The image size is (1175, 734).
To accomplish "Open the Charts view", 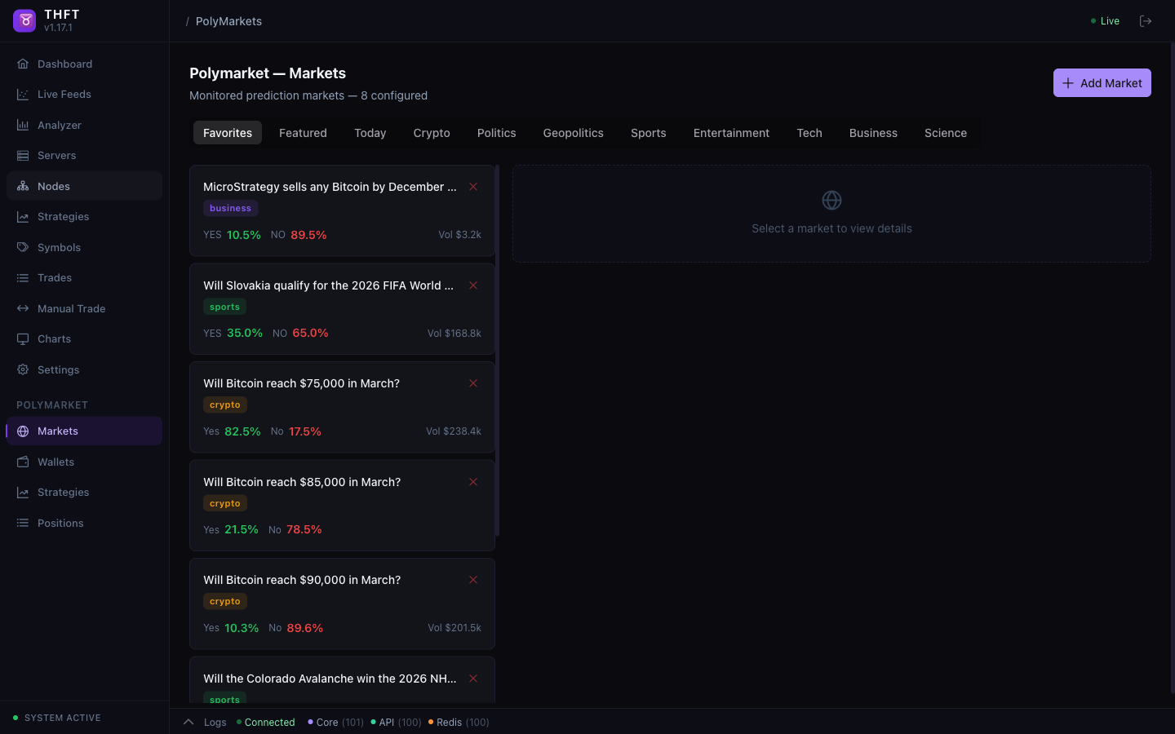I will click(54, 338).
